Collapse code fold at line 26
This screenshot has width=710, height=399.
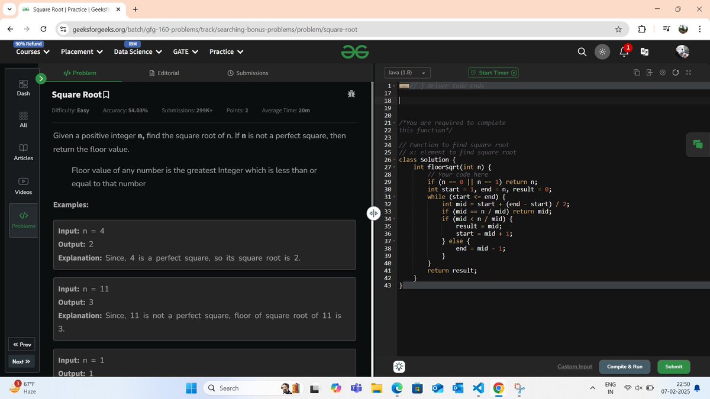395,160
